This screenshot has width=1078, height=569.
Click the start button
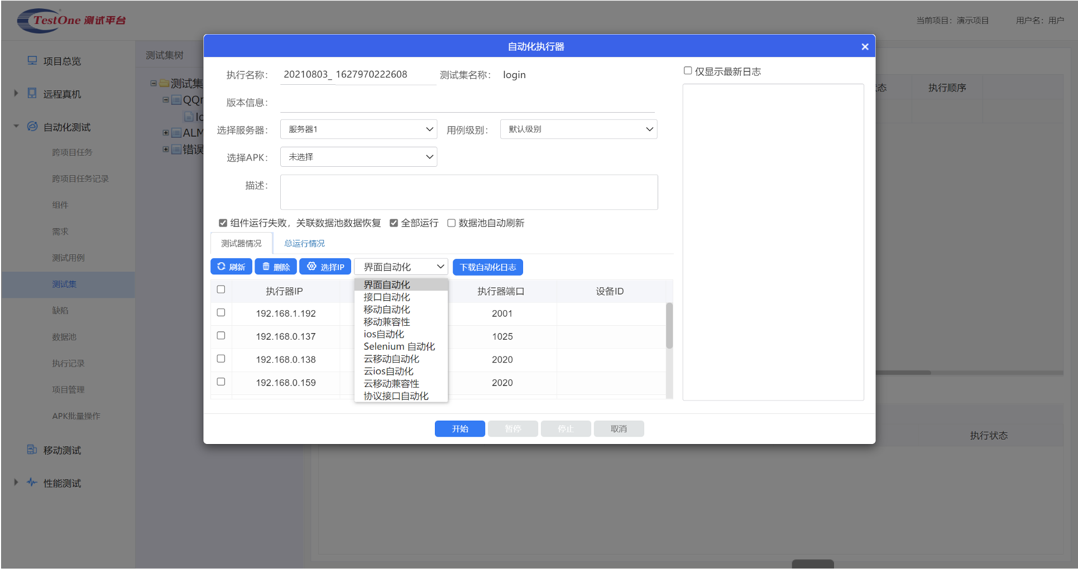click(459, 429)
